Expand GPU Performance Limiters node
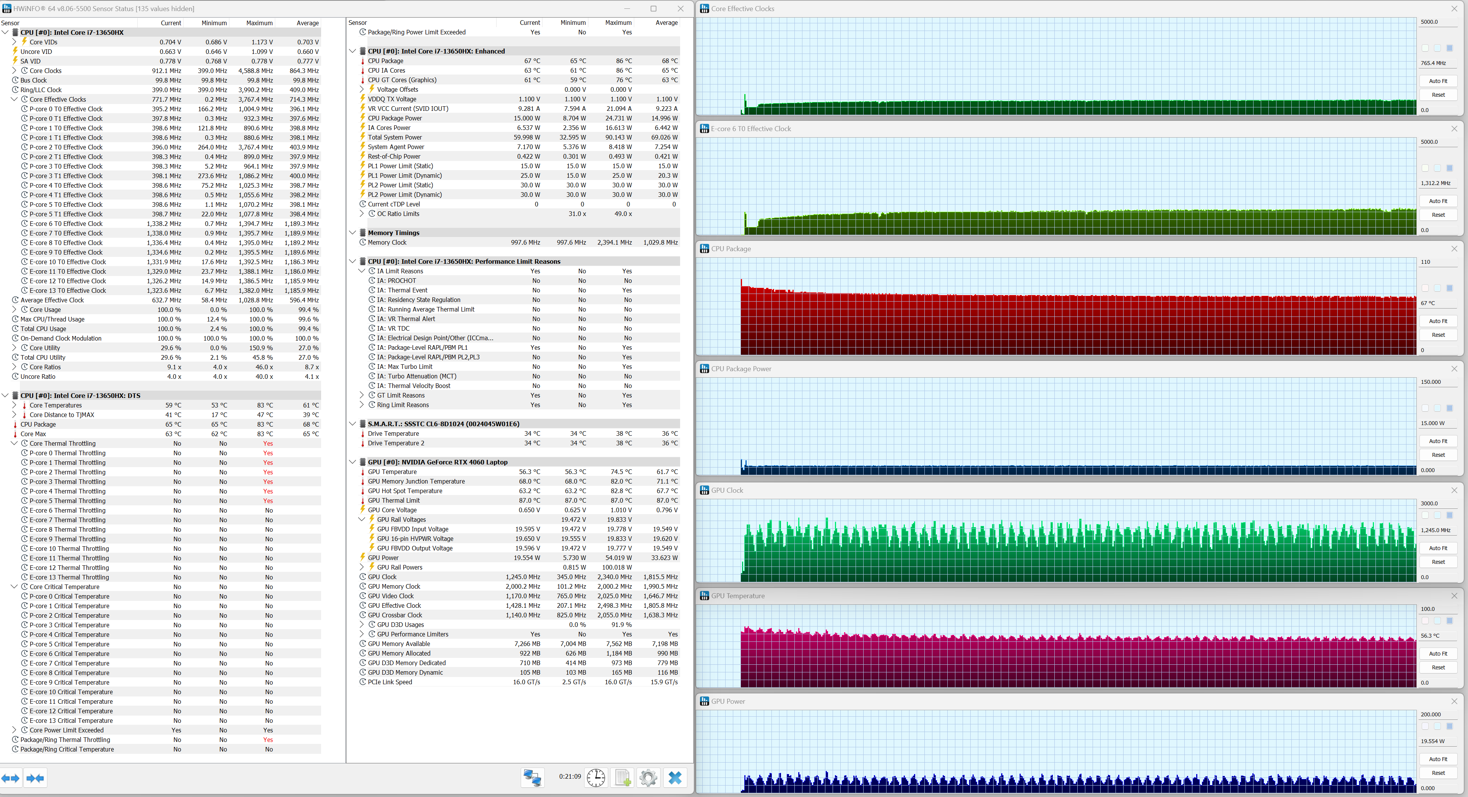 tap(362, 634)
